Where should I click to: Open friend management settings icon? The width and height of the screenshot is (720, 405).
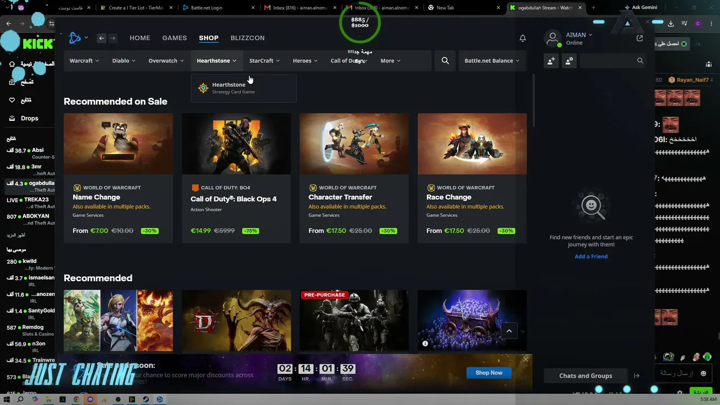pos(569,61)
